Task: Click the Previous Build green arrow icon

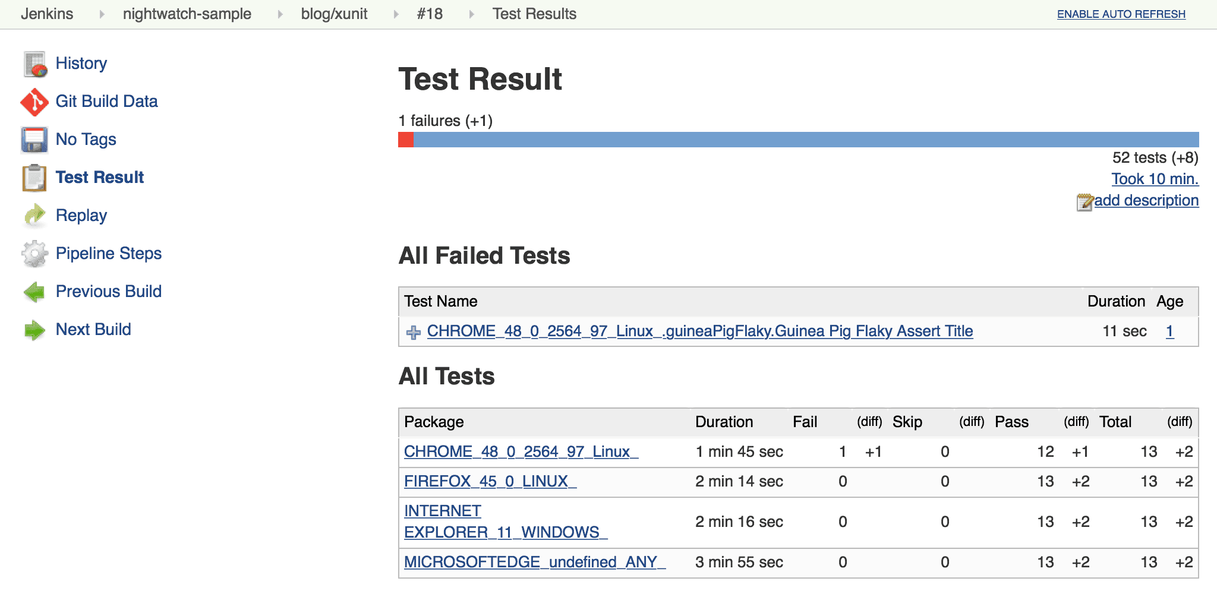Action: point(34,291)
